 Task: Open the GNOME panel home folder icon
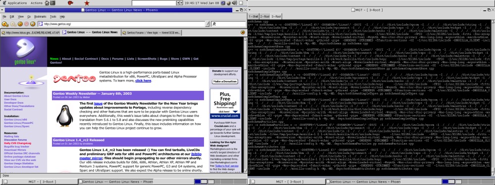pos(47,3)
